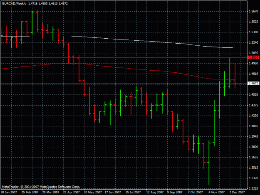Click the 1.4230 price scale value
The image size is (260, 195).
point(253,116)
